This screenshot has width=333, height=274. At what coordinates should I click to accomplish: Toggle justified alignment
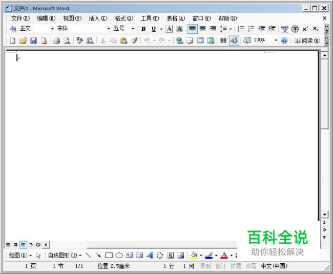tap(193, 29)
